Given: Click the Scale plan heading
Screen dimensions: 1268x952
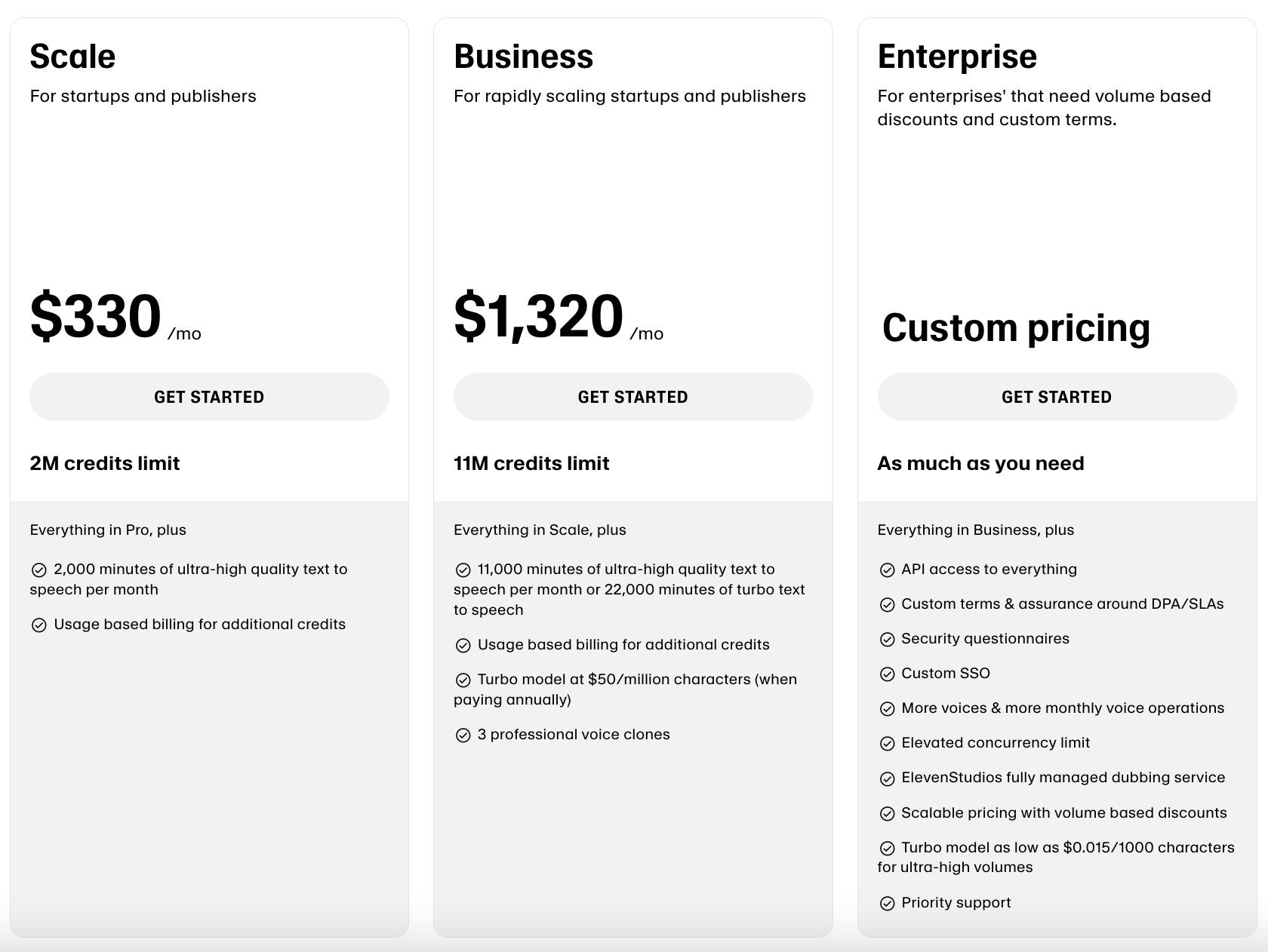Looking at the screenshot, I should click(x=72, y=57).
